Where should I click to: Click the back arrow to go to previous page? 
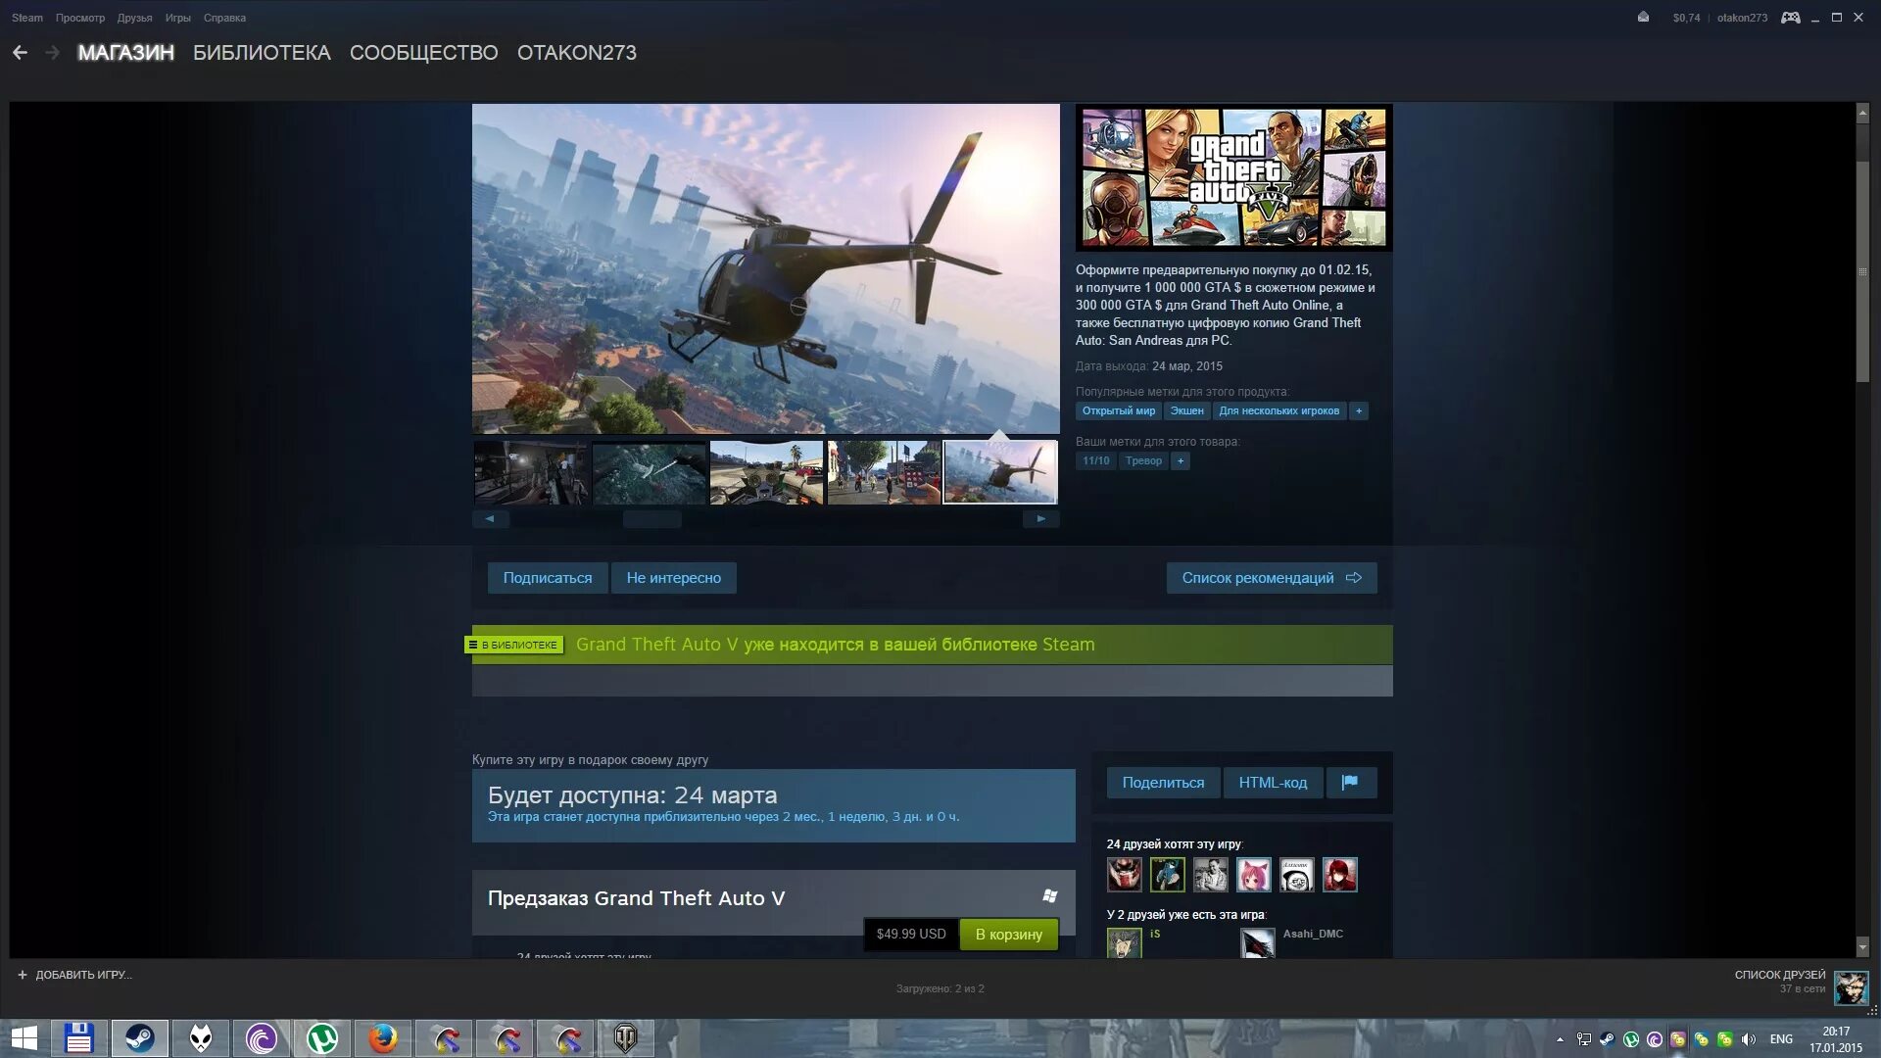21,52
